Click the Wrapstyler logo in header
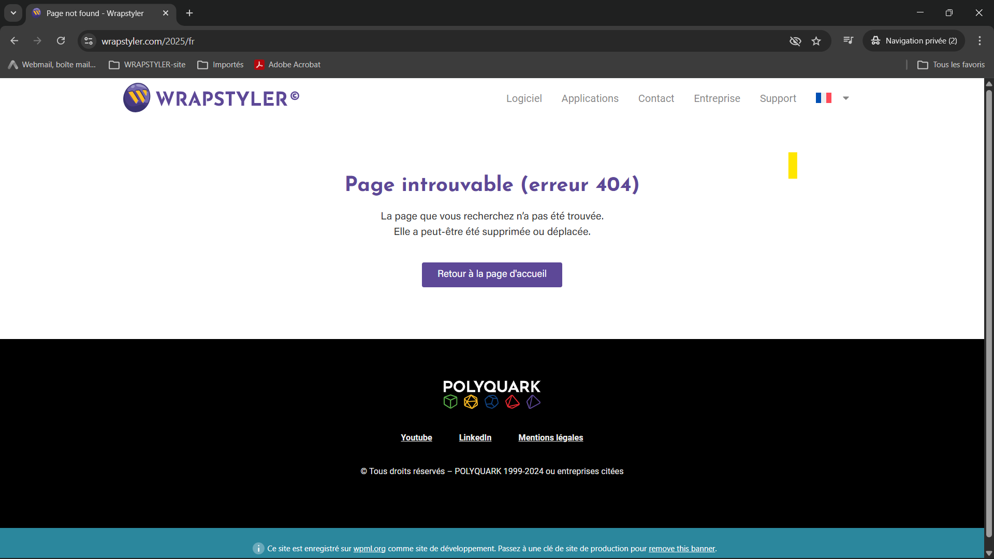This screenshot has width=994, height=559. point(211,98)
